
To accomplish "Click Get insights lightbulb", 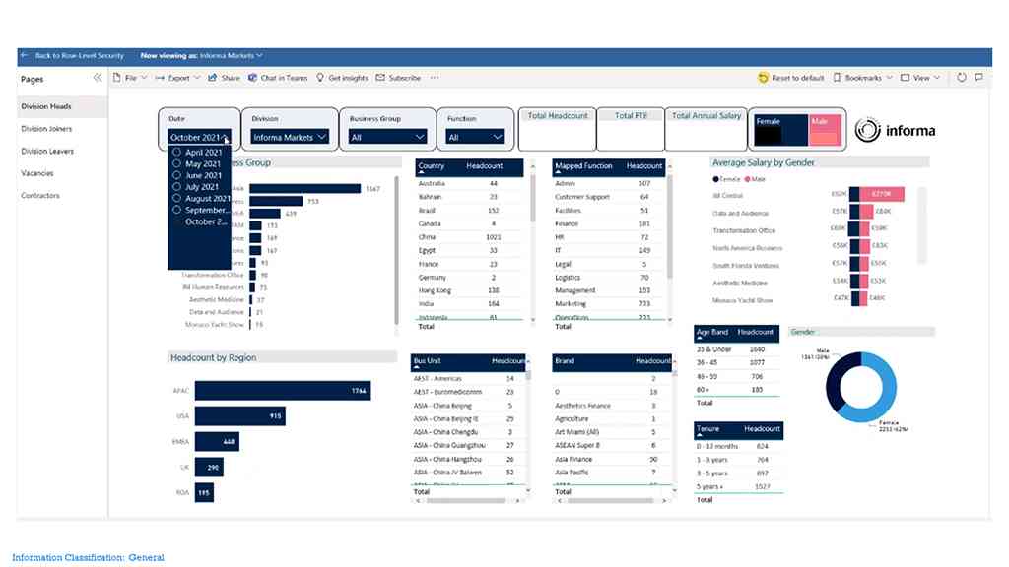I will [x=320, y=78].
